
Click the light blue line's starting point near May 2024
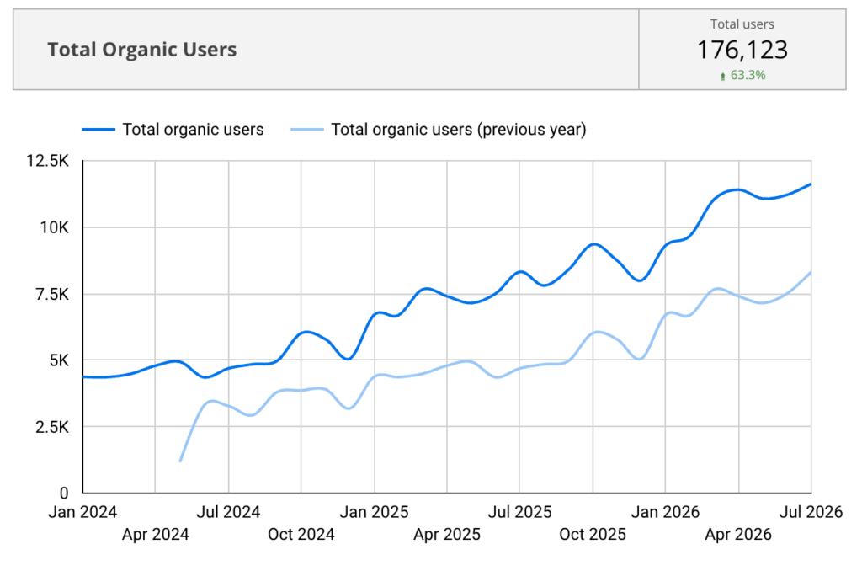(180, 461)
